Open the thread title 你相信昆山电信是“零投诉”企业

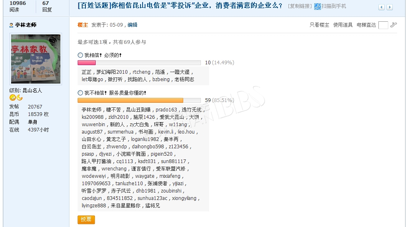180,6
